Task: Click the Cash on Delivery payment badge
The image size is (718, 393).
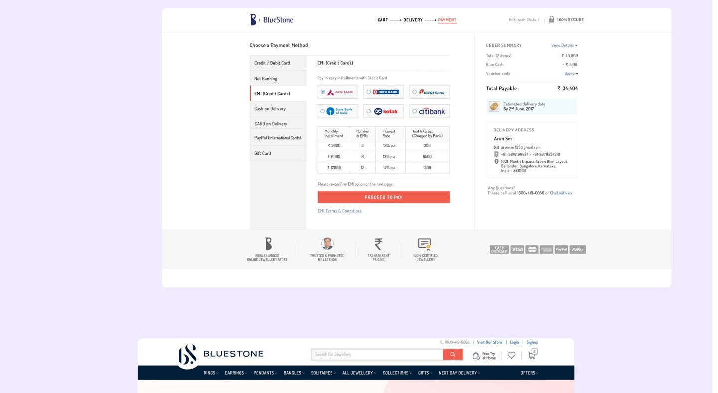Action: click(x=499, y=249)
